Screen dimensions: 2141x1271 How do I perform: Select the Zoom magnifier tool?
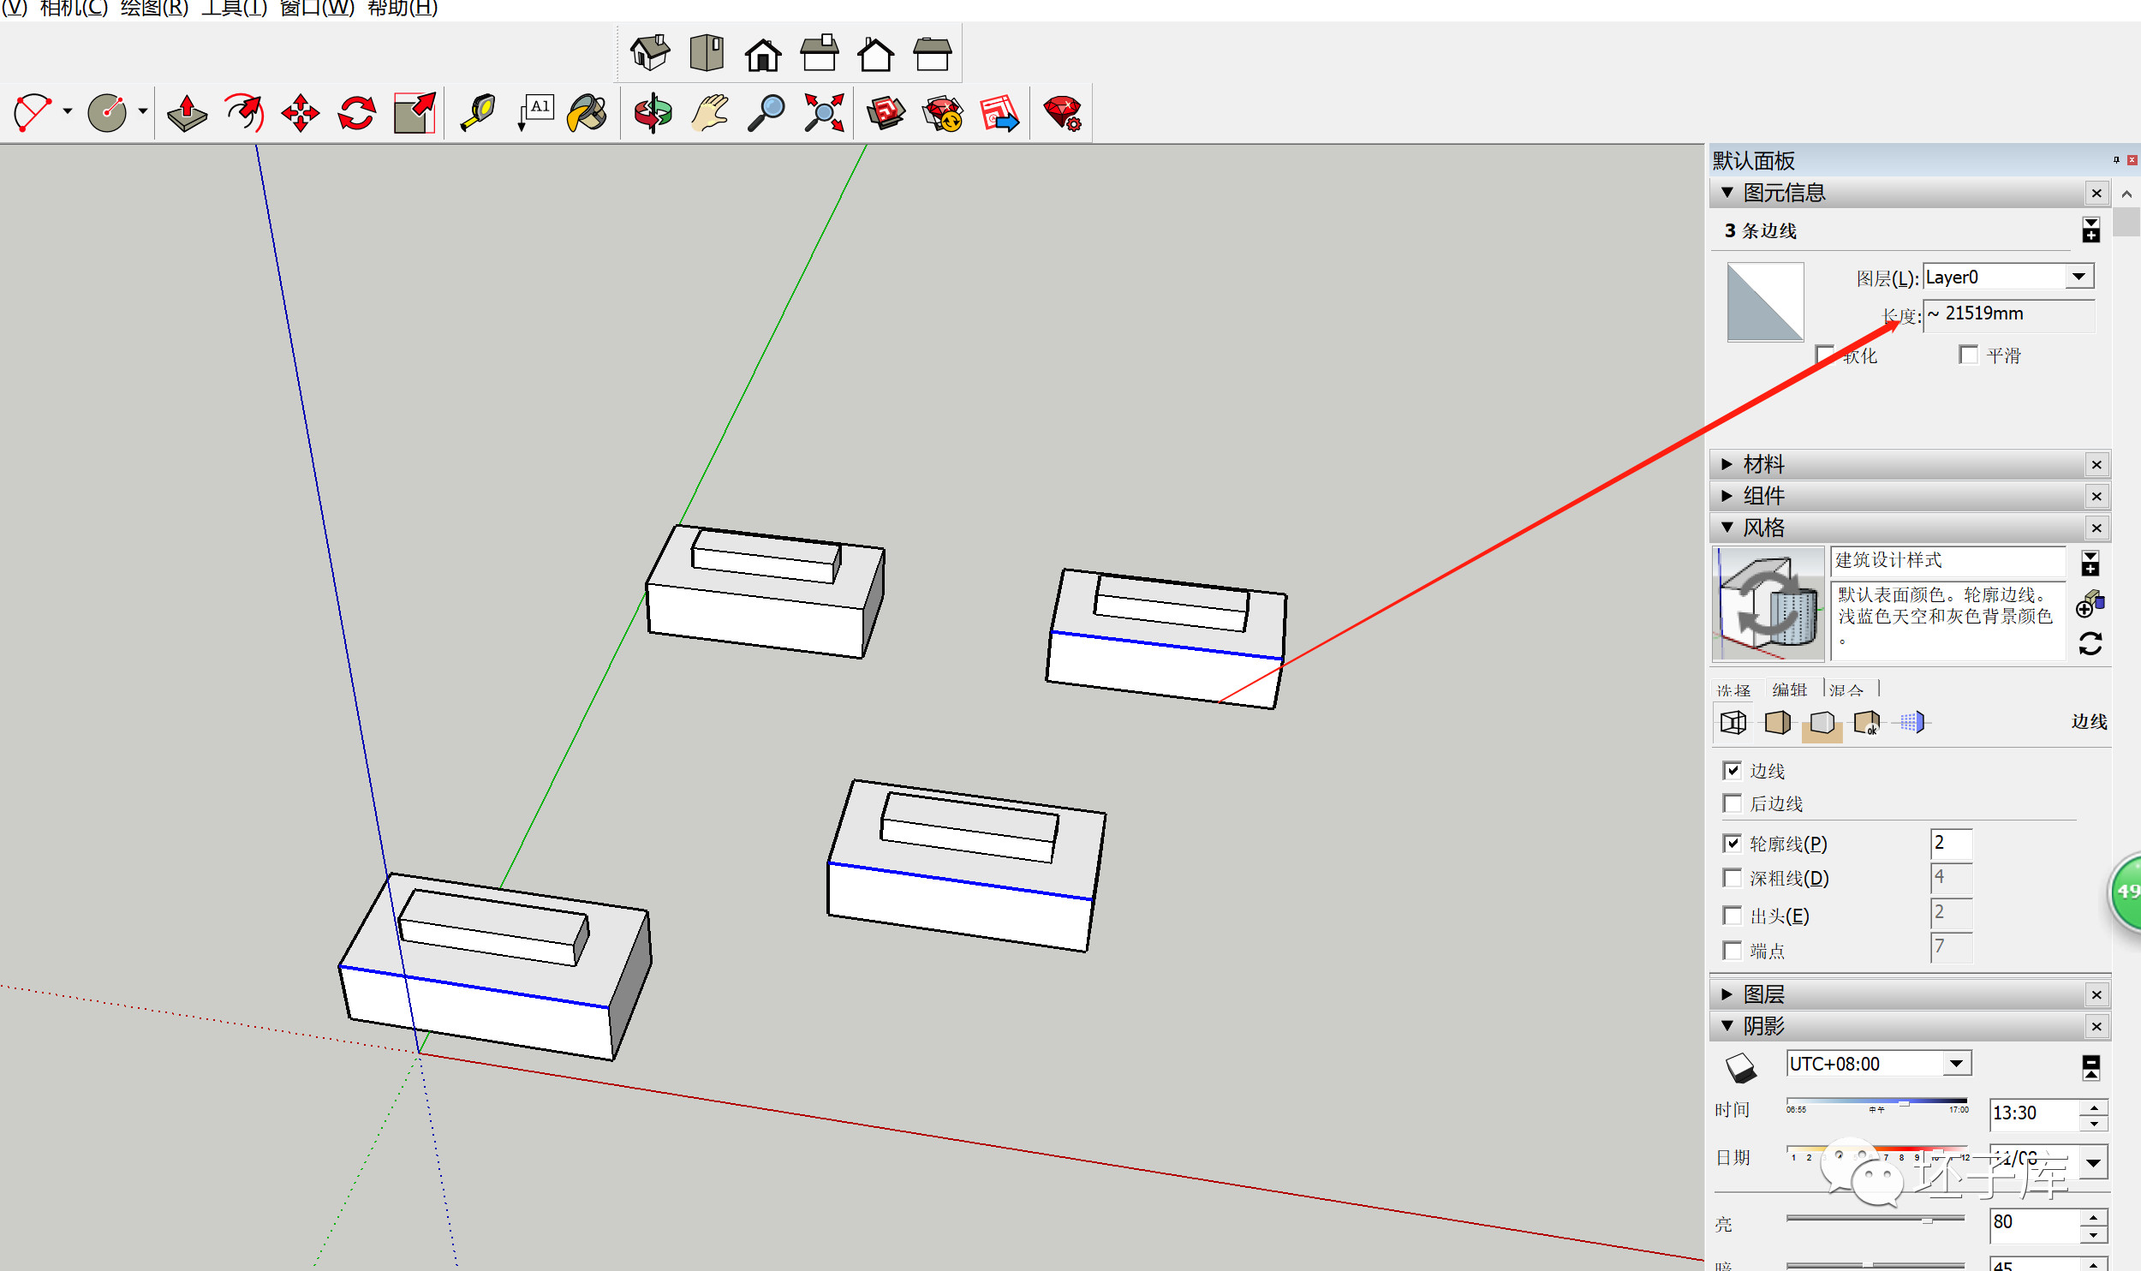click(766, 112)
